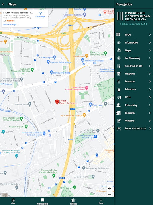Open the Programa calendar icon
The image size is (153, 205).
(119, 74)
